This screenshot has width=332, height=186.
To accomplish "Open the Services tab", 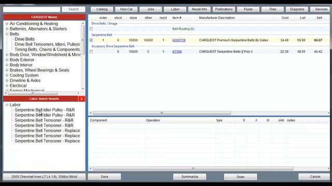I will click(321, 9).
